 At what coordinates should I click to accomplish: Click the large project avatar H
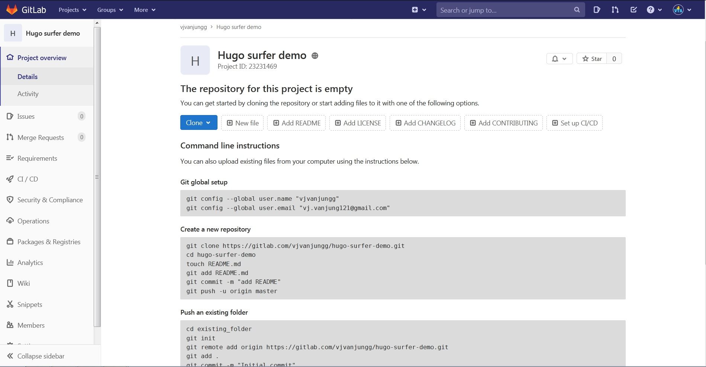[x=195, y=60]
